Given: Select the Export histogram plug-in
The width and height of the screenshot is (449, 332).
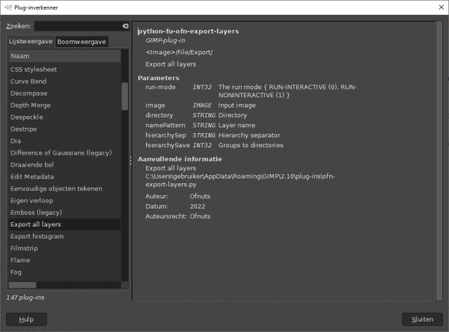Looking at the screenshot, I should click(x=64, y=236).
